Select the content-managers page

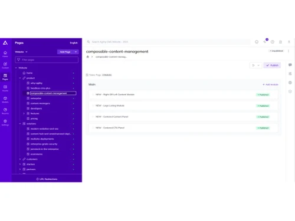click(40, 103)
